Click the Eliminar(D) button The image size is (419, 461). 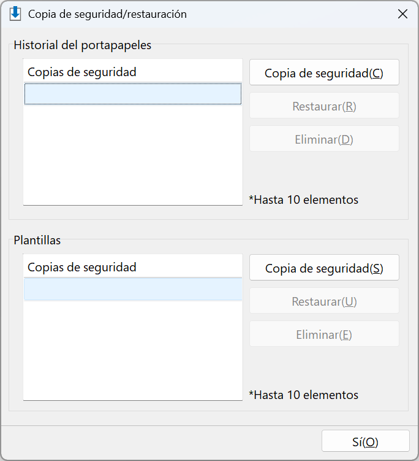tap(324, 139)
